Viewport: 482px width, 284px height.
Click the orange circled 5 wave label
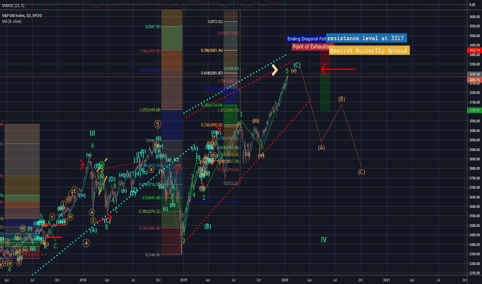coord(157,124)
